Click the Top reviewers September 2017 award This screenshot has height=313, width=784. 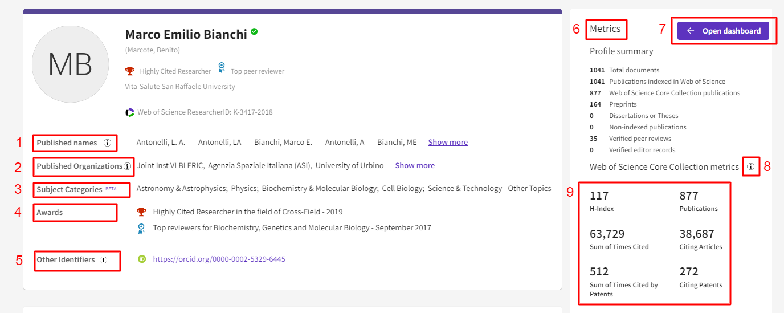pos(292,227)
